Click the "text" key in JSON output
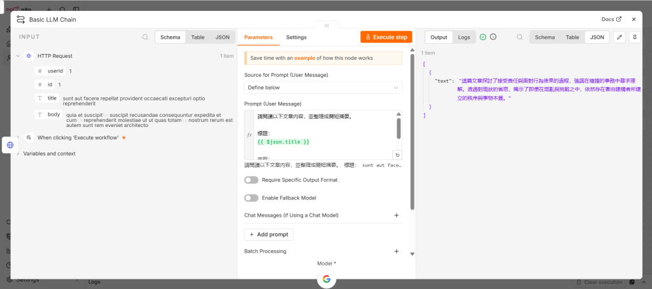This screenshot has width=652, height=289. 444,81
